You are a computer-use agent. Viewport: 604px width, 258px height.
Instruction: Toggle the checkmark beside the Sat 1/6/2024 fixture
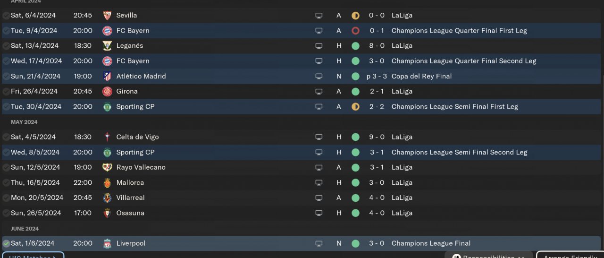click(6, 243)
